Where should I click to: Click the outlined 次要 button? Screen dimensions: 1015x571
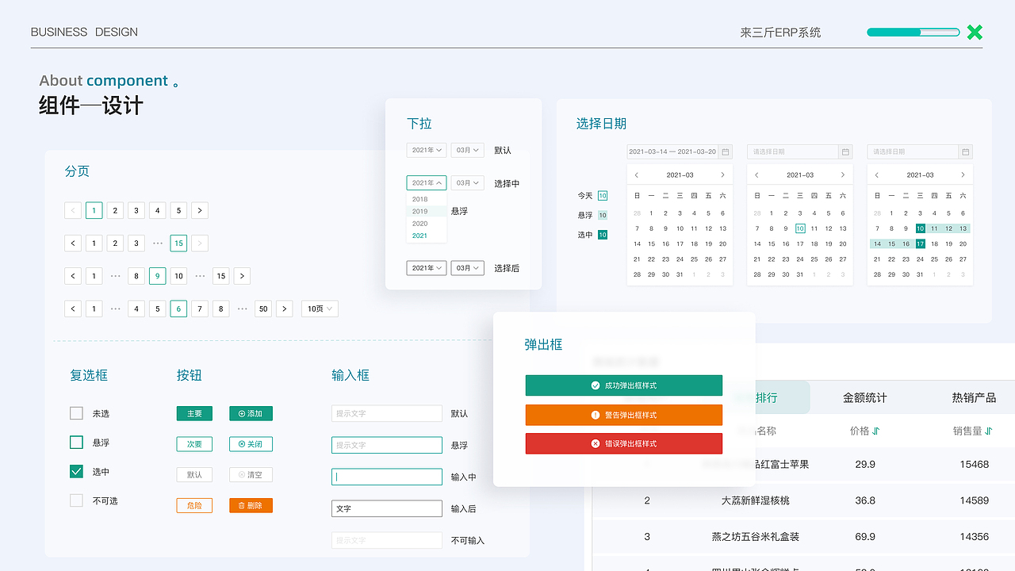pos(194,444)
